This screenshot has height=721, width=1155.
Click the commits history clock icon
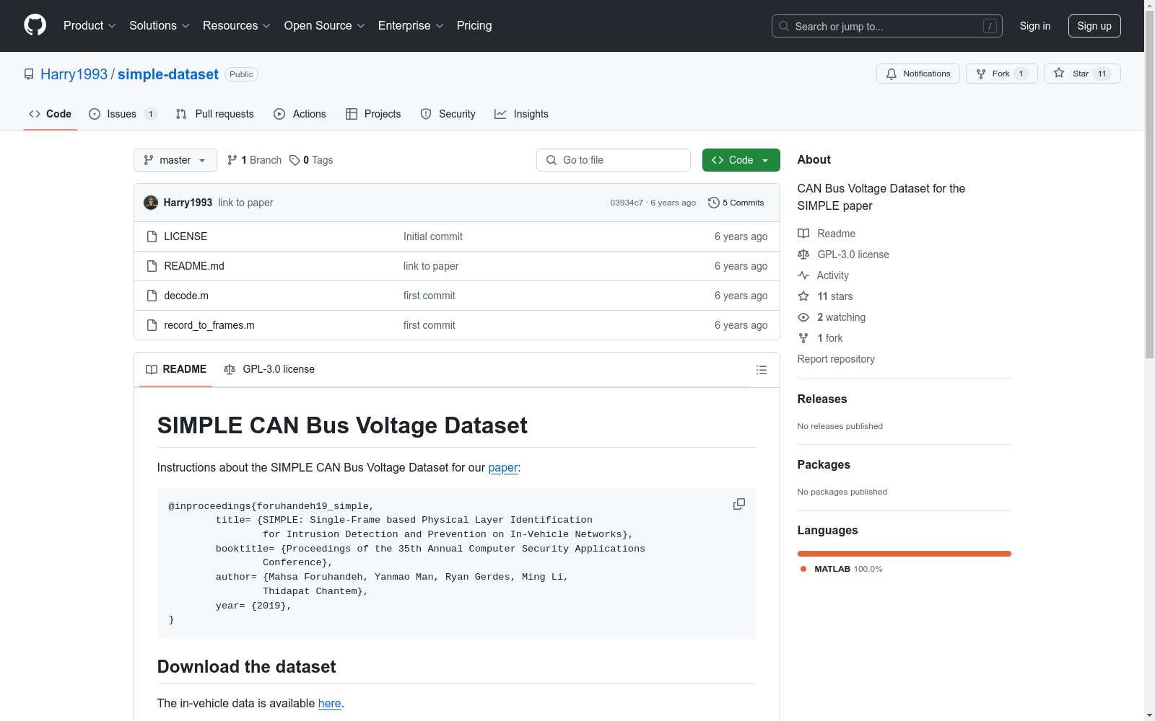(714, 203)
